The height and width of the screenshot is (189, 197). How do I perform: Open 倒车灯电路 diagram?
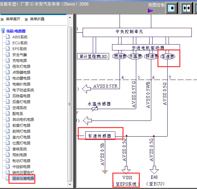pyautogui.click(x=21, y=66)
